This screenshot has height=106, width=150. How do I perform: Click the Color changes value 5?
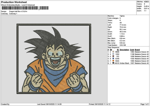120,18
